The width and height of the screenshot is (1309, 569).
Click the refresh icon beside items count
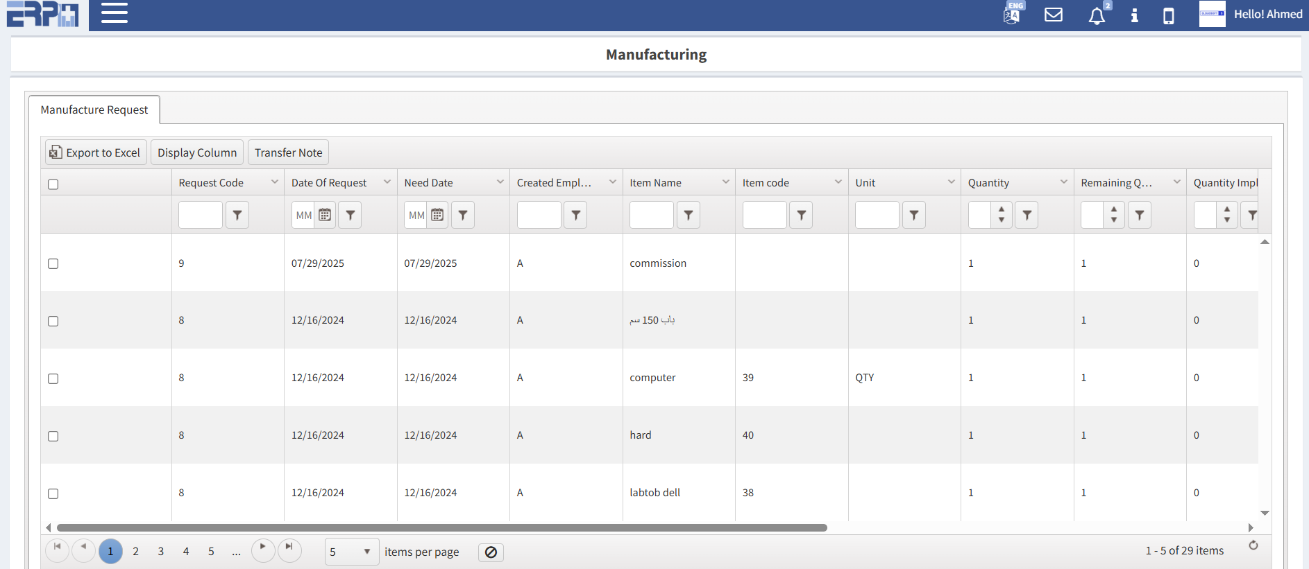point(1253,545)
